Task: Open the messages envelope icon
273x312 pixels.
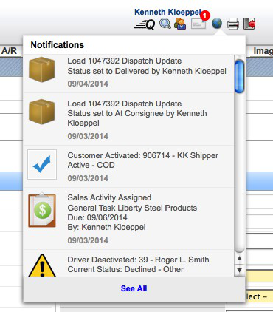Action: coord(198,24)
